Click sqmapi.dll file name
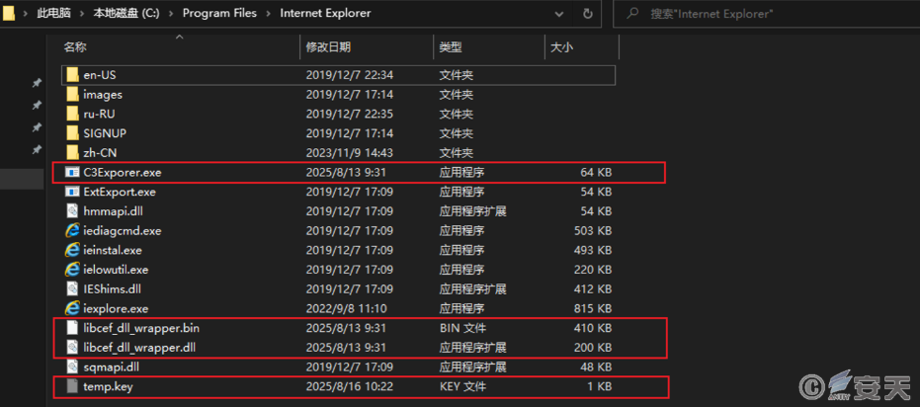 tap(112, 367)
